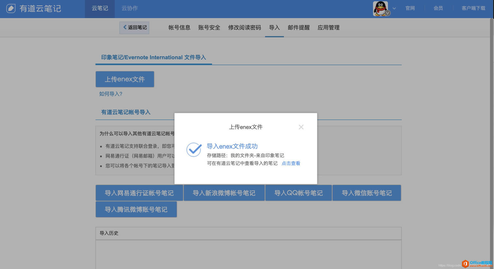Expand the account dropdown arrow beside avatar
The height and width of the screenshot is (269, 494).
[394, 8]
